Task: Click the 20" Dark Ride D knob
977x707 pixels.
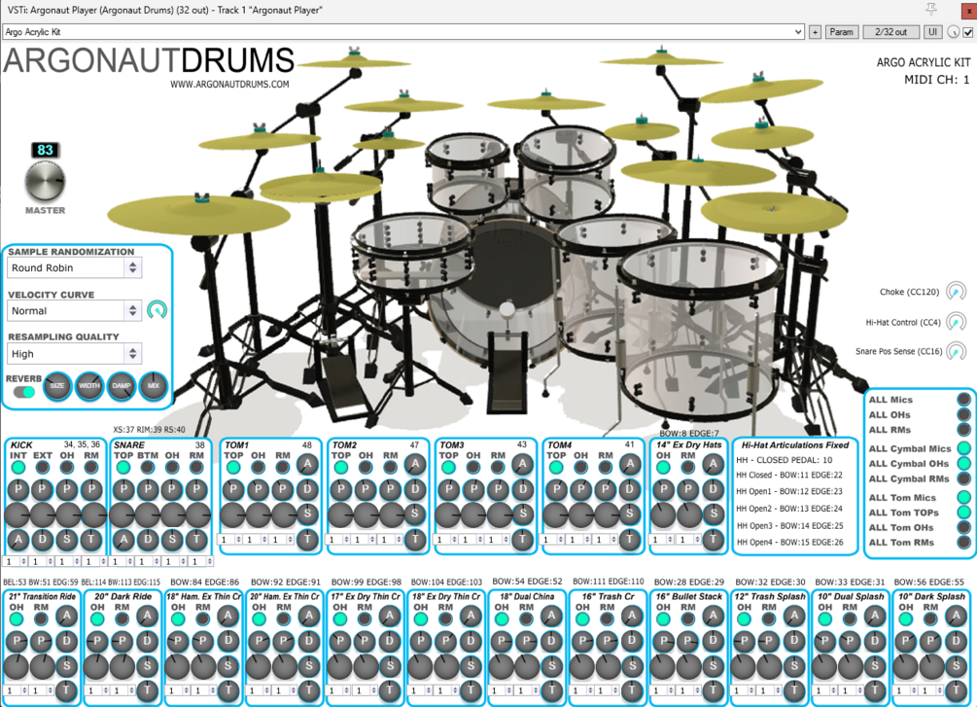Action: (x=147, y=641)
